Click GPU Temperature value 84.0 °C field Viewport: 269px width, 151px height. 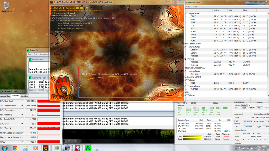pos(30,110)
